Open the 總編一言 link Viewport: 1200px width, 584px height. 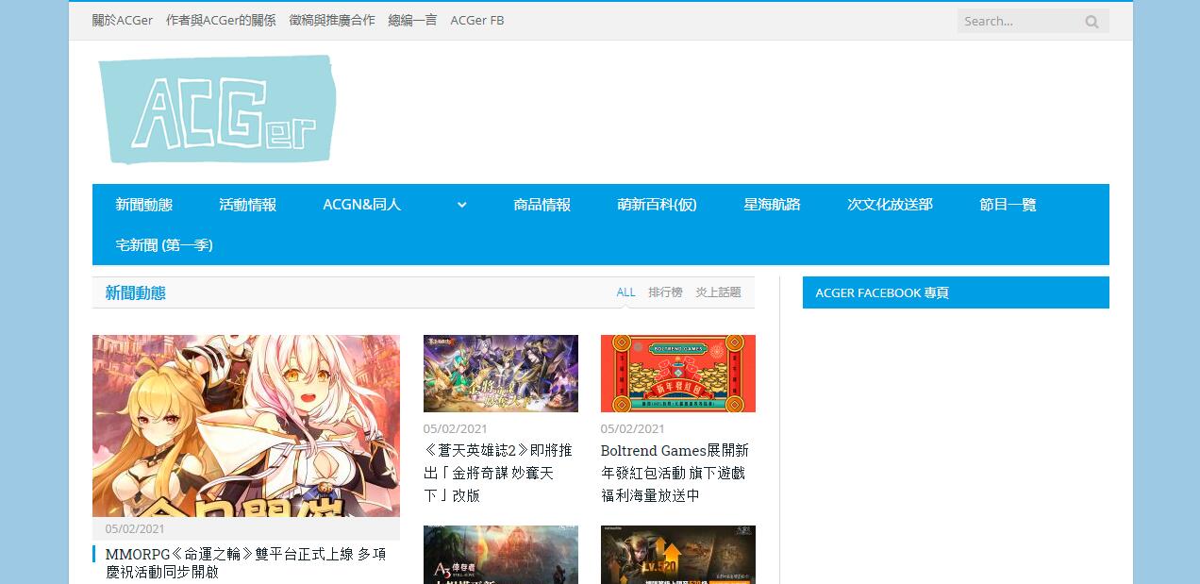[412, 20]
